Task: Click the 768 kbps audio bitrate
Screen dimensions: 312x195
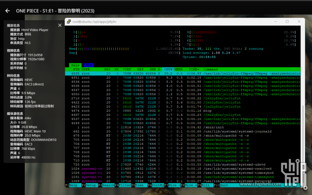Action: 28,149
